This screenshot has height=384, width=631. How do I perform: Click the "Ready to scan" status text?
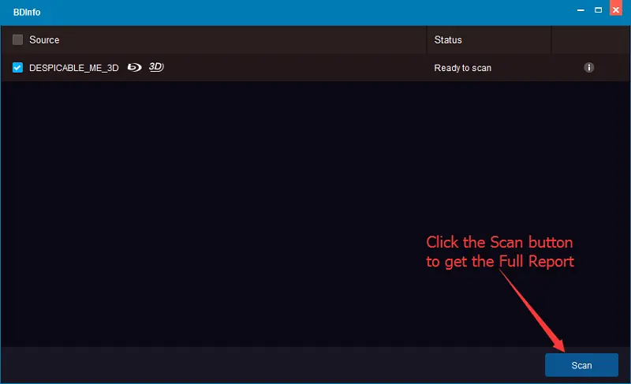(x=462, y=68)
